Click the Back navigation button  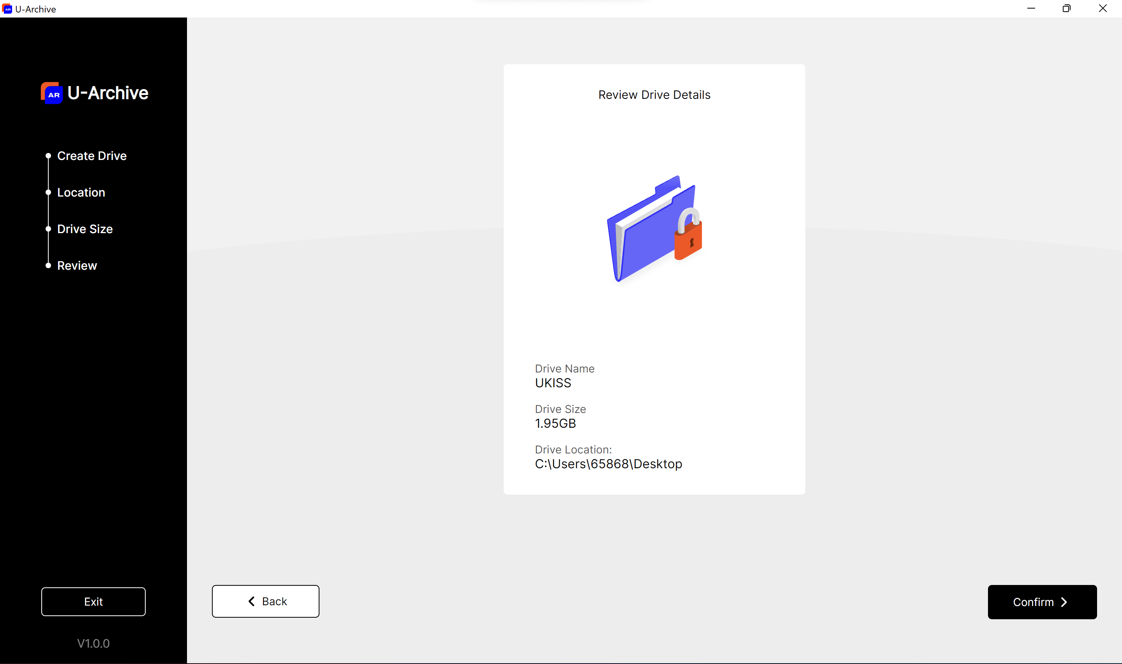(265, 602)
